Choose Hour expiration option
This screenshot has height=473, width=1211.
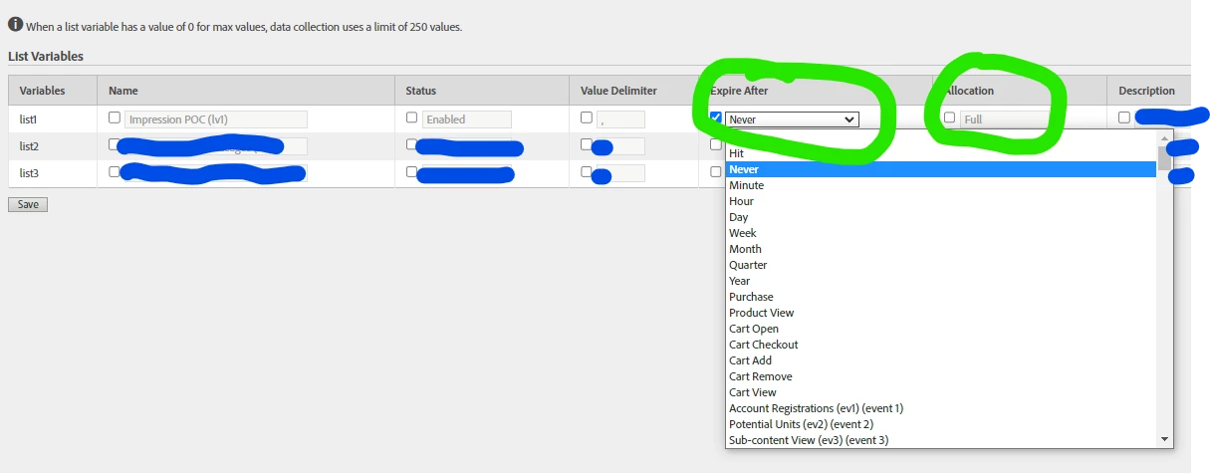941,201
